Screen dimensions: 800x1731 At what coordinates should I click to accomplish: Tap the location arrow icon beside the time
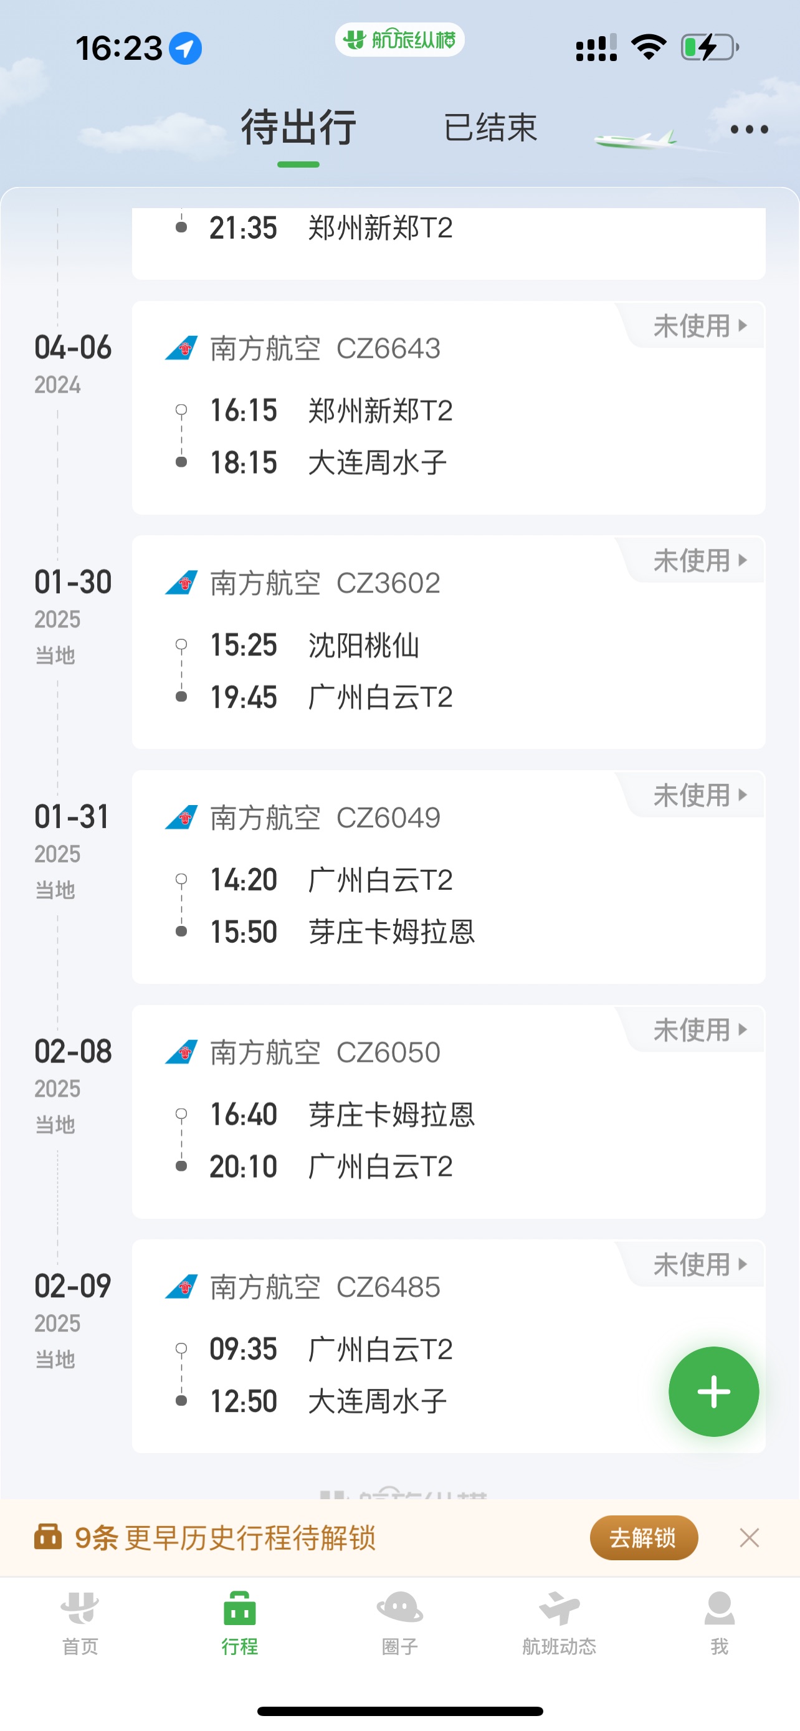click(186, 49)
